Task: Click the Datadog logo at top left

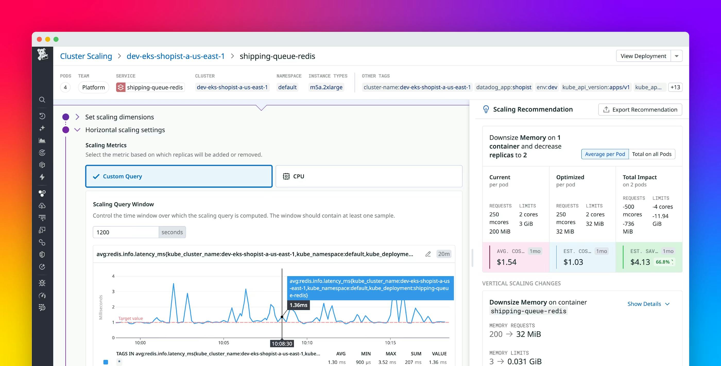Action: coord(42,55)
